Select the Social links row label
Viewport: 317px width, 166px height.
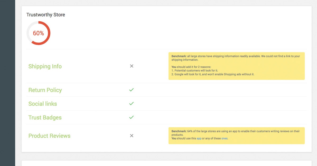(x=43, y=104)
